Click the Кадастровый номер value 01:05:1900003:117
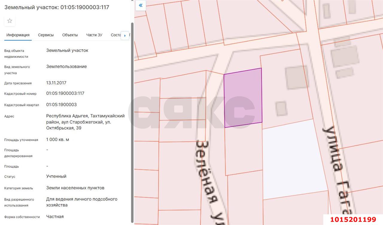The height and width of the screenshot is (225, 383). 65,93
